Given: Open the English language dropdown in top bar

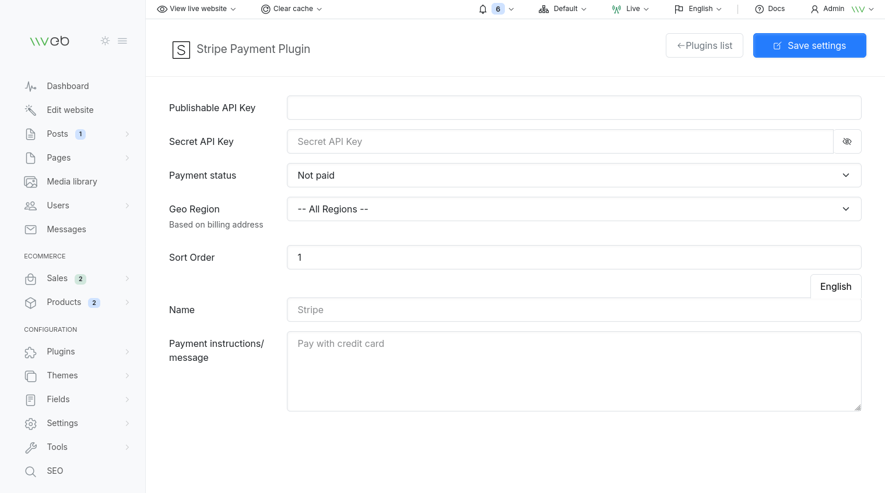Looking at the screenshot, I should point(698,9).
